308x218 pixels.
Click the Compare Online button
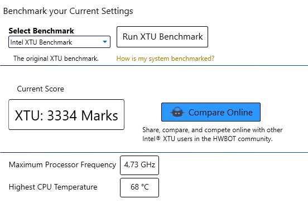[211, 112]
